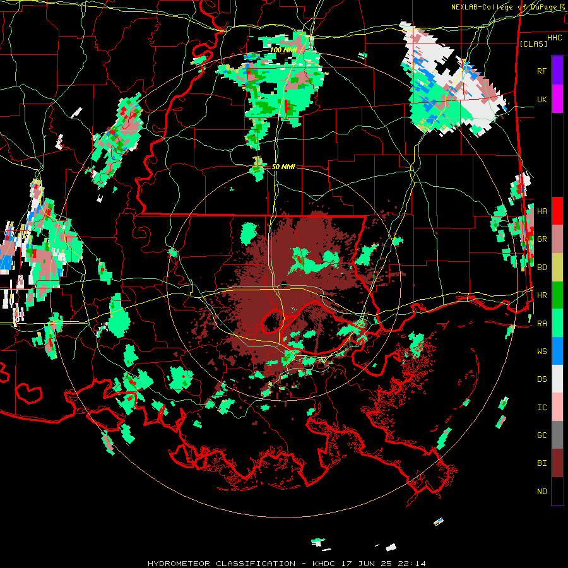The height and width of the screenshot is (568, 568).
Task: Pick the dark green HR legend swatch
Action: [557, 295]
